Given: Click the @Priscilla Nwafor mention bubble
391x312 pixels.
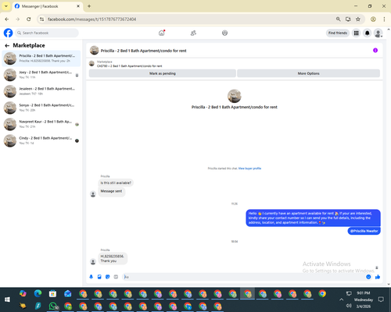Looking at the screenshot, I should 364,231.
